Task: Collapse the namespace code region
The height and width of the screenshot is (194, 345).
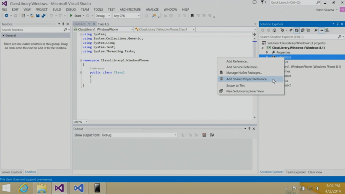Action: point(81,60)
